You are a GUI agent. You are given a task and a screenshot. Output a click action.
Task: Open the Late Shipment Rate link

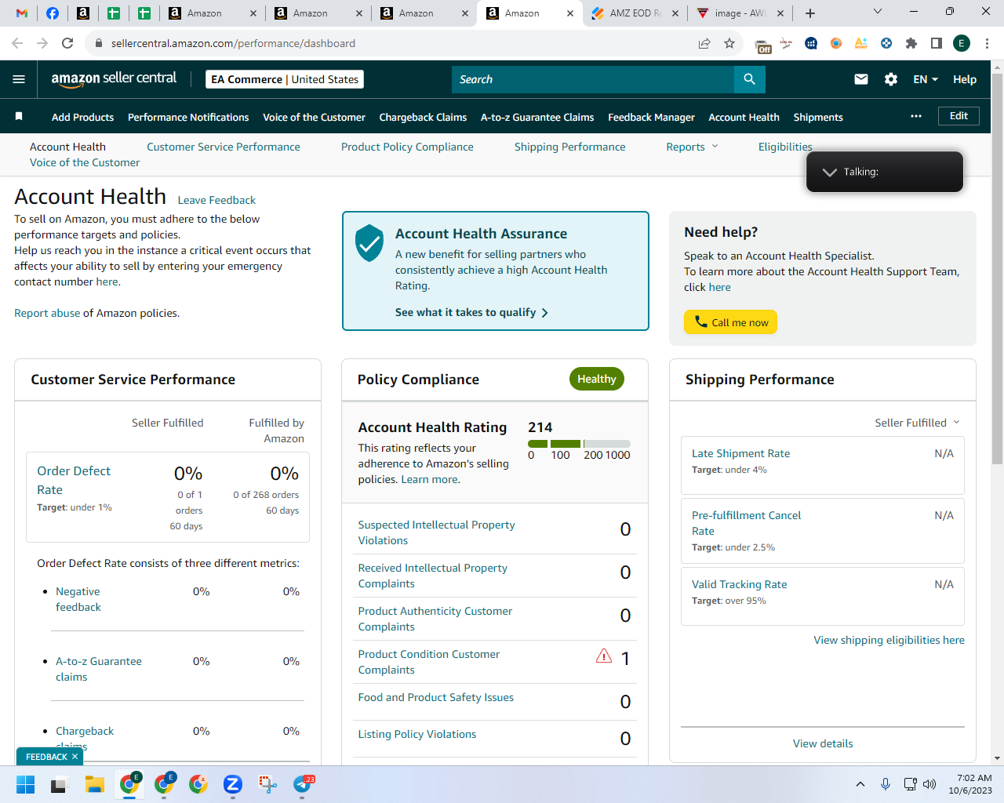click(x=740, y=453)
